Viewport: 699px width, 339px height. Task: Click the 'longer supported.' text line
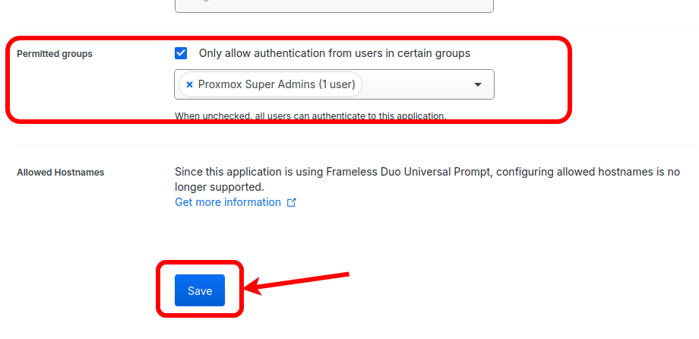(x=219, y=187)
